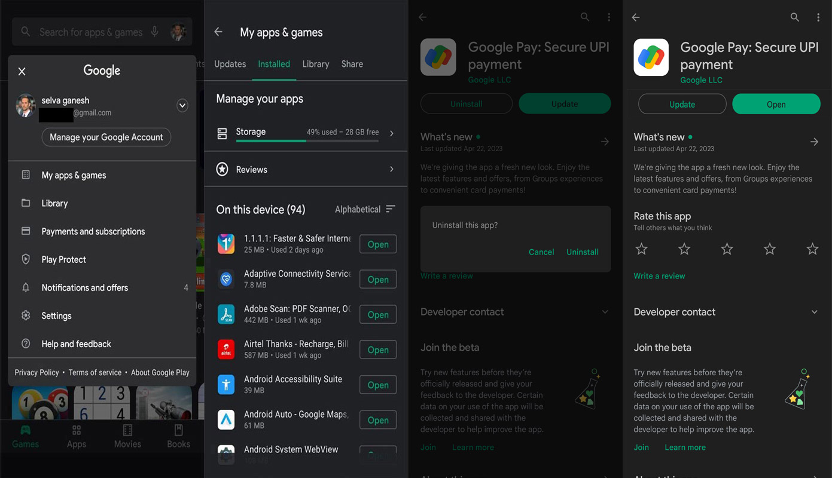The width and height of the screenshot is (832, 478).
Task: Click the Reviews star icon
Action: tap(222, 170)
